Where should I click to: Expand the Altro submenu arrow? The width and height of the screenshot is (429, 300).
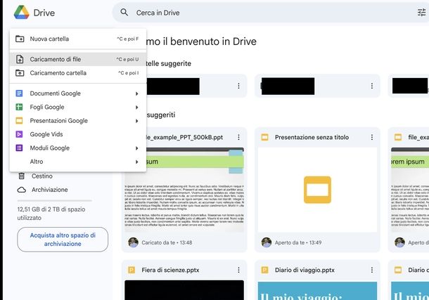(137, 162)
